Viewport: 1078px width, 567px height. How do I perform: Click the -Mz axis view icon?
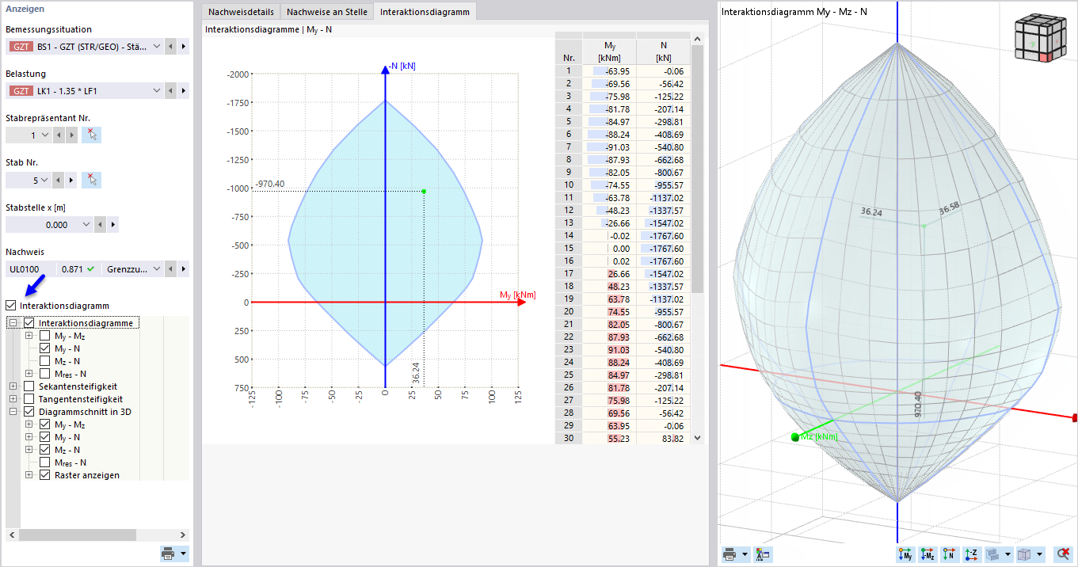click(927, 555)
